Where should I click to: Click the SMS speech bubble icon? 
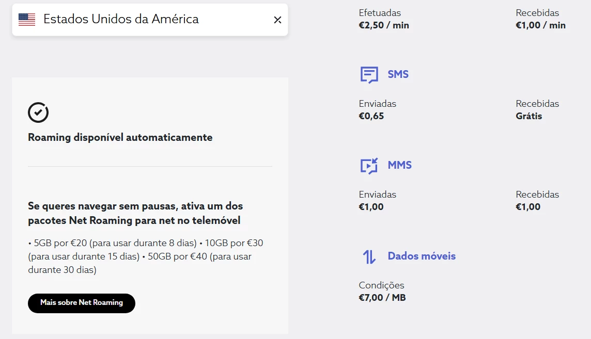(x=369, y=75)
